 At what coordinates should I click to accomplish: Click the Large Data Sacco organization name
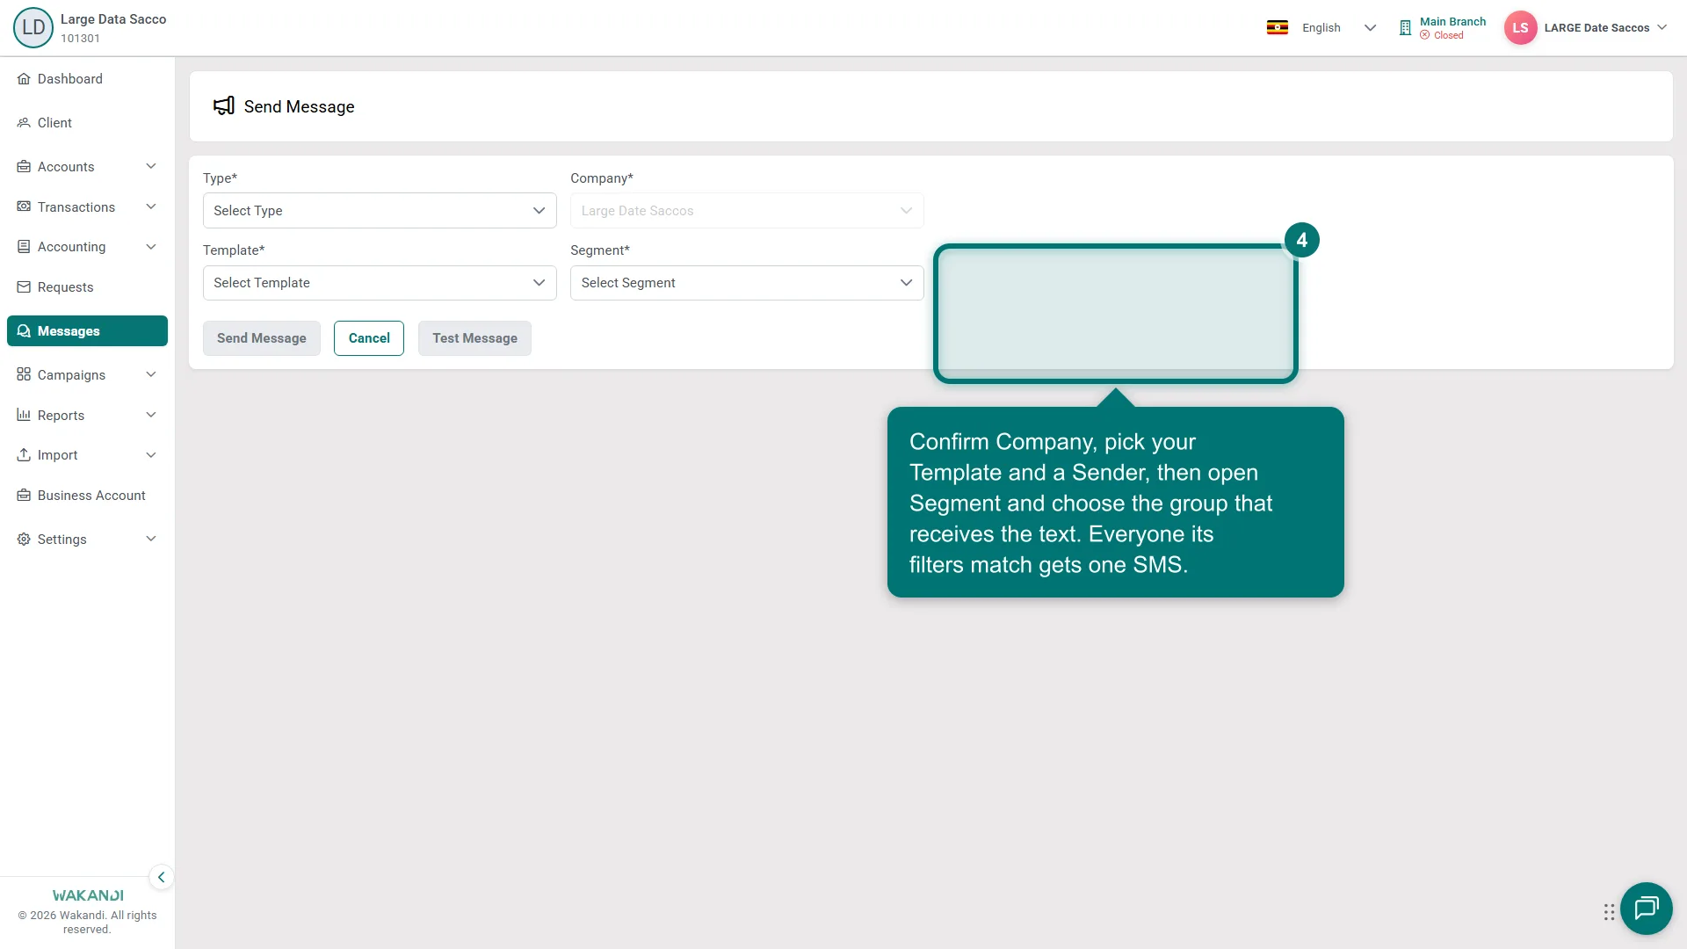click(113, 19)
